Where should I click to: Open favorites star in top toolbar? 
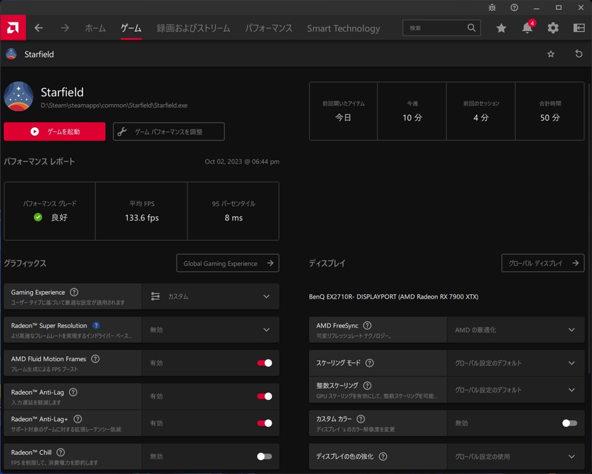pos(501,28)
